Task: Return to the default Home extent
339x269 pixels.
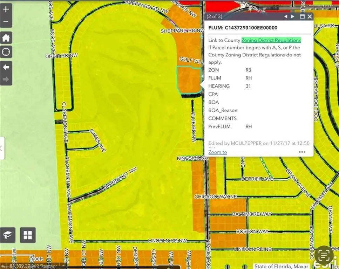Action: coord(6,37)
